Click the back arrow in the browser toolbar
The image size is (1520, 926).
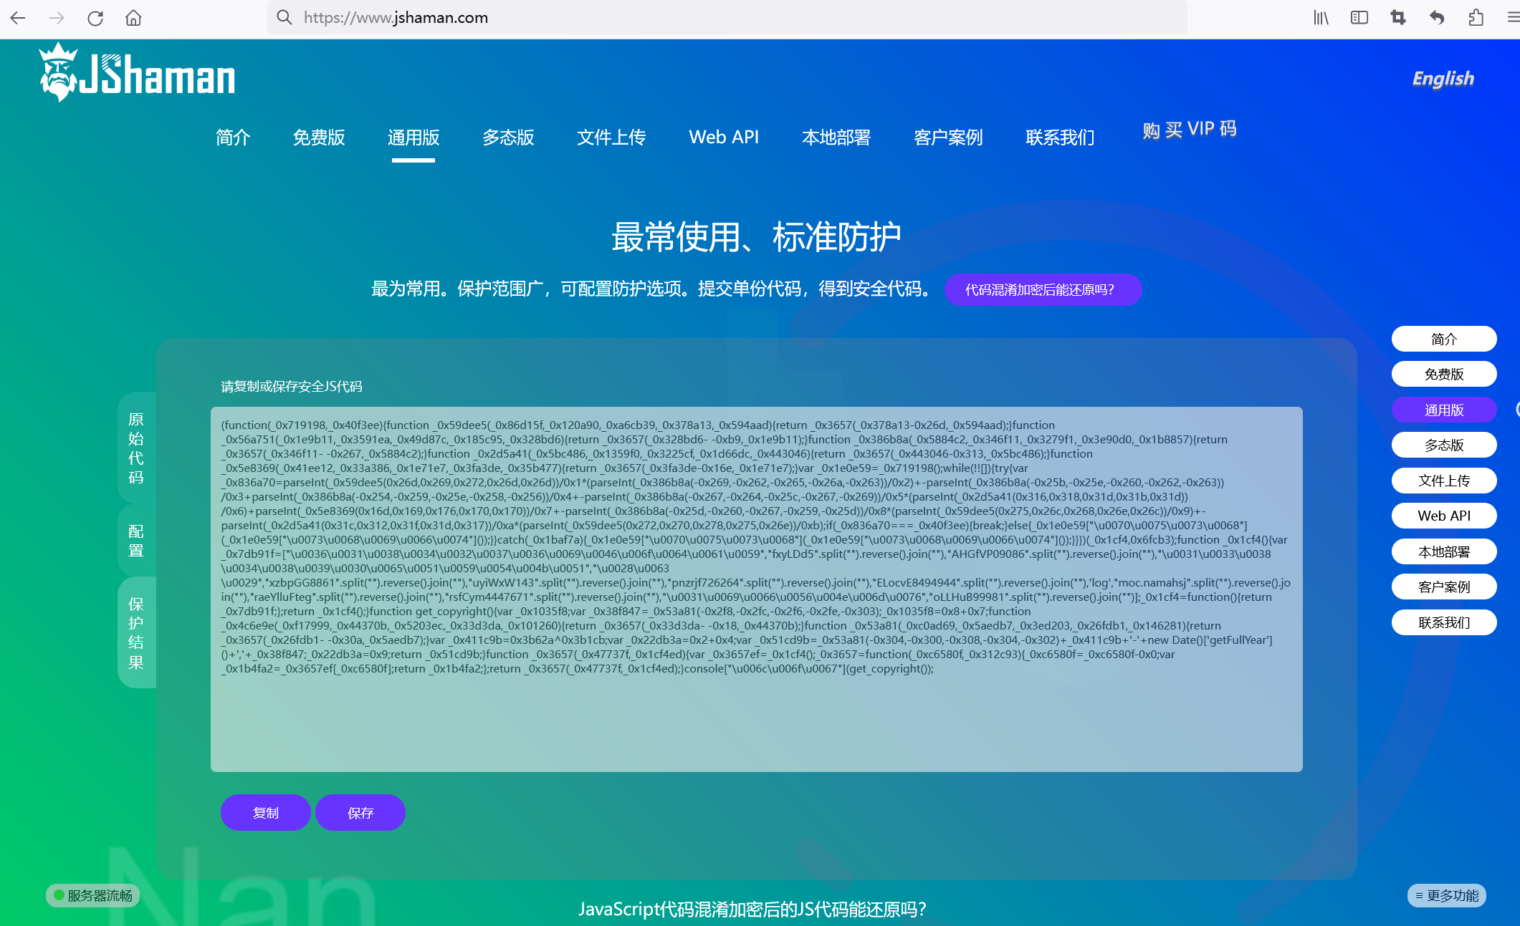coord(17,18)
